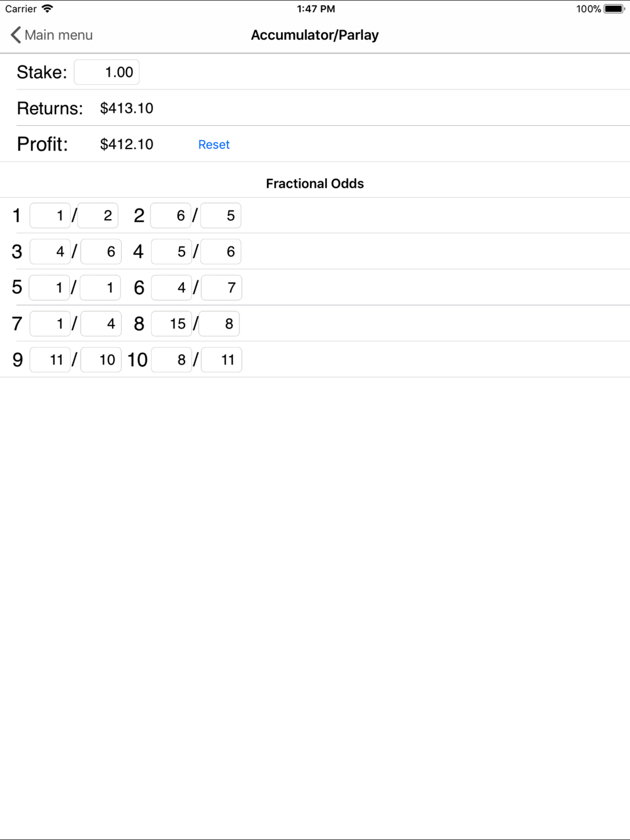Viewport: 630px width, 840px height.
Task: Select selection 7 denominator field
Action: click(x=101, y=323)
